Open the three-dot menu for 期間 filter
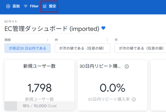 47,40
